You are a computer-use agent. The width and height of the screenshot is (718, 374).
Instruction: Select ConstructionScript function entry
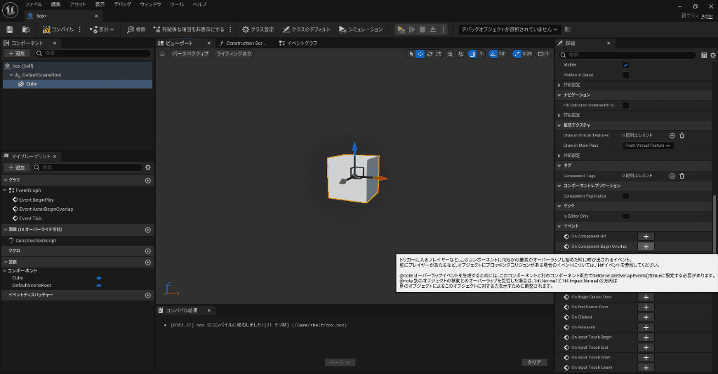[36, 240]
